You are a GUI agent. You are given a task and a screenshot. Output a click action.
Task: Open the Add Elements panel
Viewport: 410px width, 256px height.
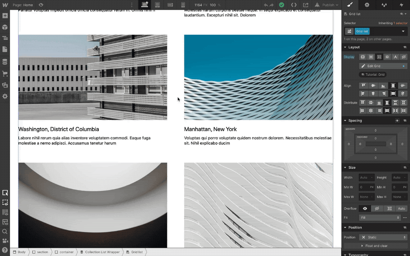point(6,15)
